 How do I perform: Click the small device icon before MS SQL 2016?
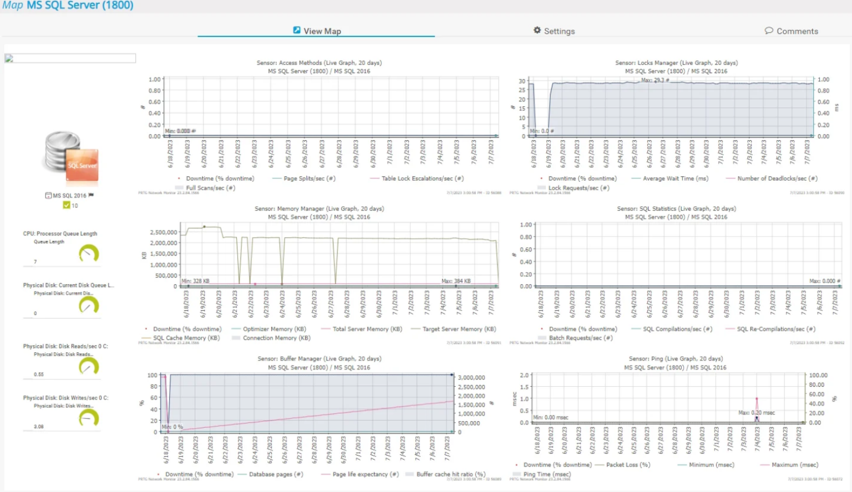(48, 195)
